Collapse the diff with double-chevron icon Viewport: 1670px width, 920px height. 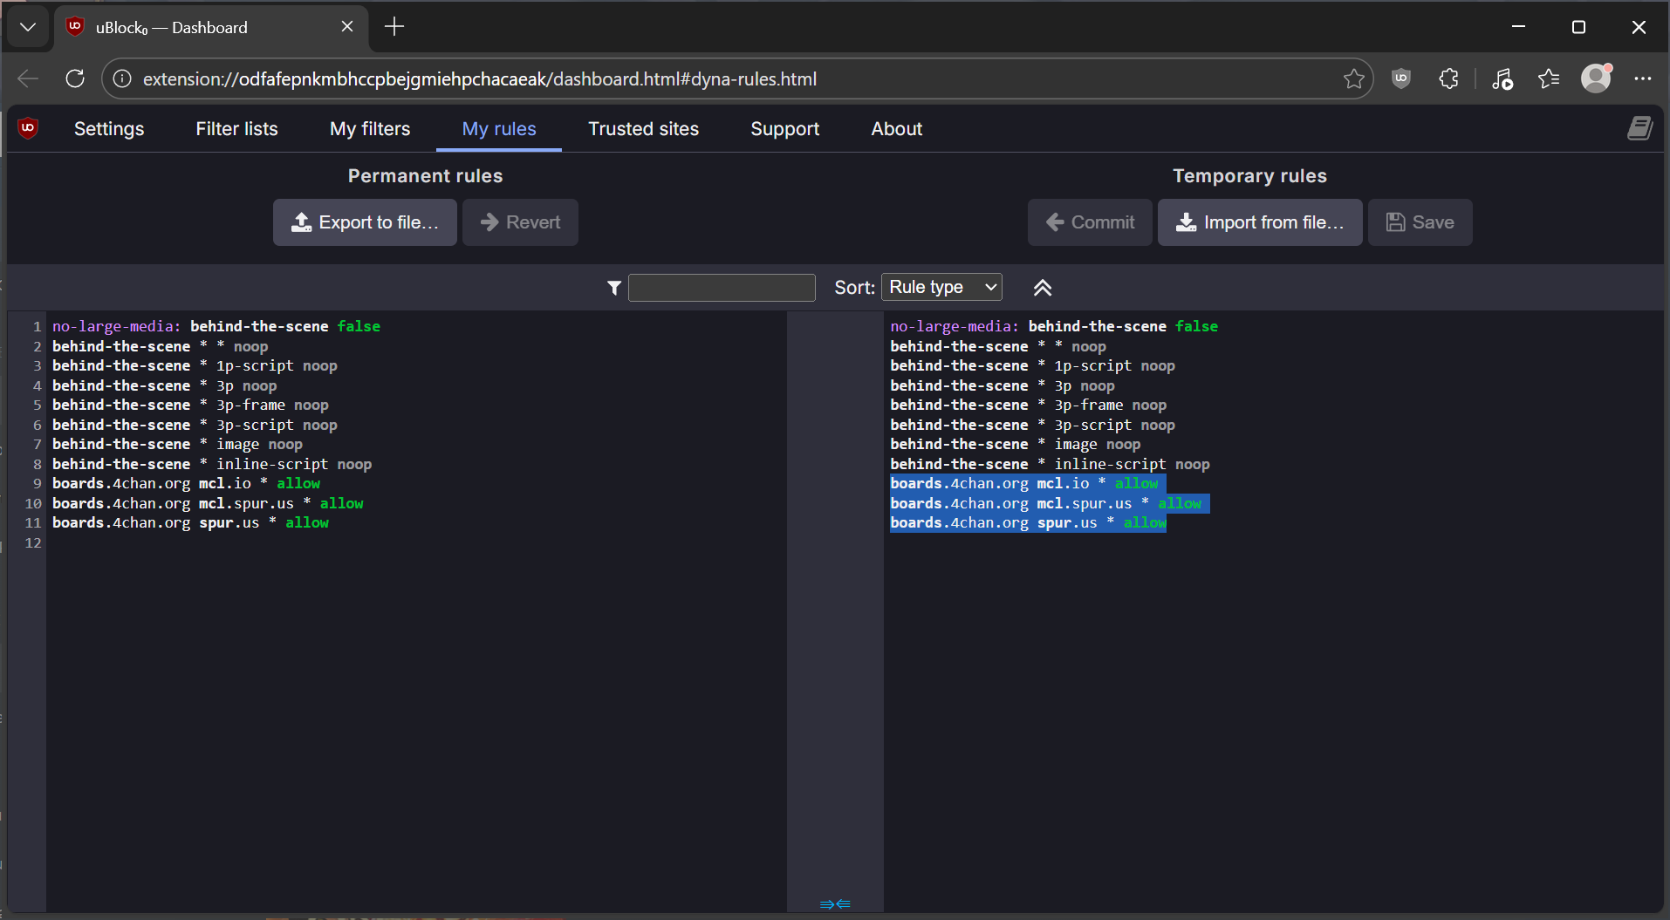[1042, 288]
